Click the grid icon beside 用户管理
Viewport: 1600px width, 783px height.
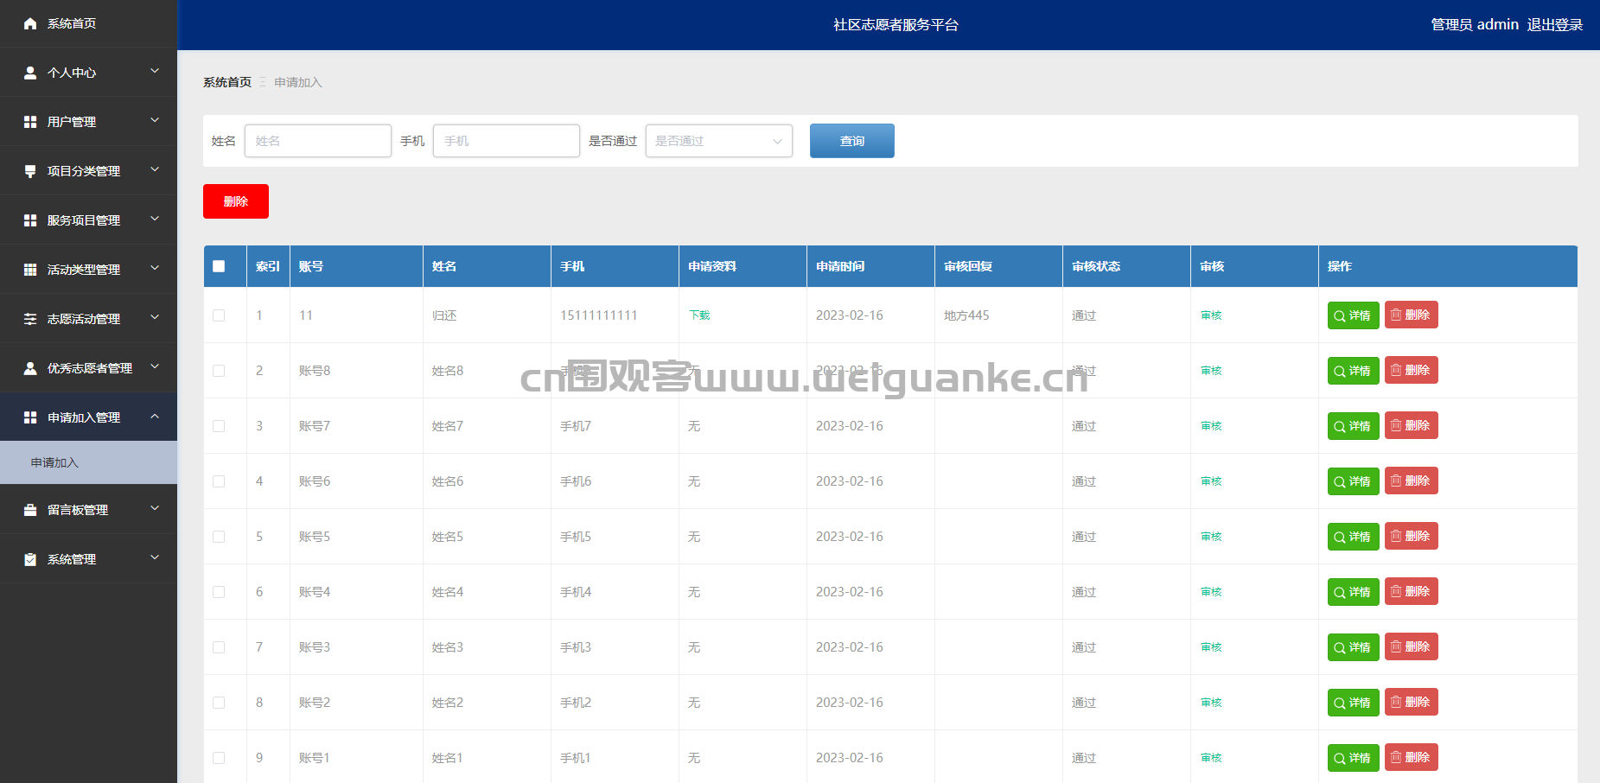point(30,122)
